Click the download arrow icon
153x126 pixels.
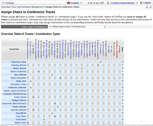tap(151, 7)
